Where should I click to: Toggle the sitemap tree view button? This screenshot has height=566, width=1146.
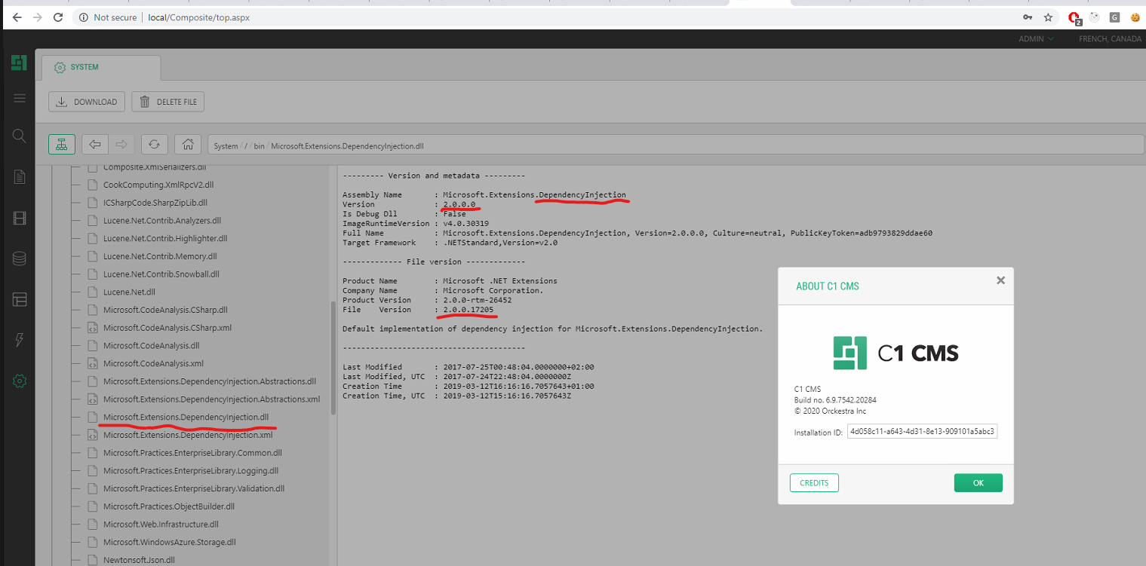pos(61,144)
